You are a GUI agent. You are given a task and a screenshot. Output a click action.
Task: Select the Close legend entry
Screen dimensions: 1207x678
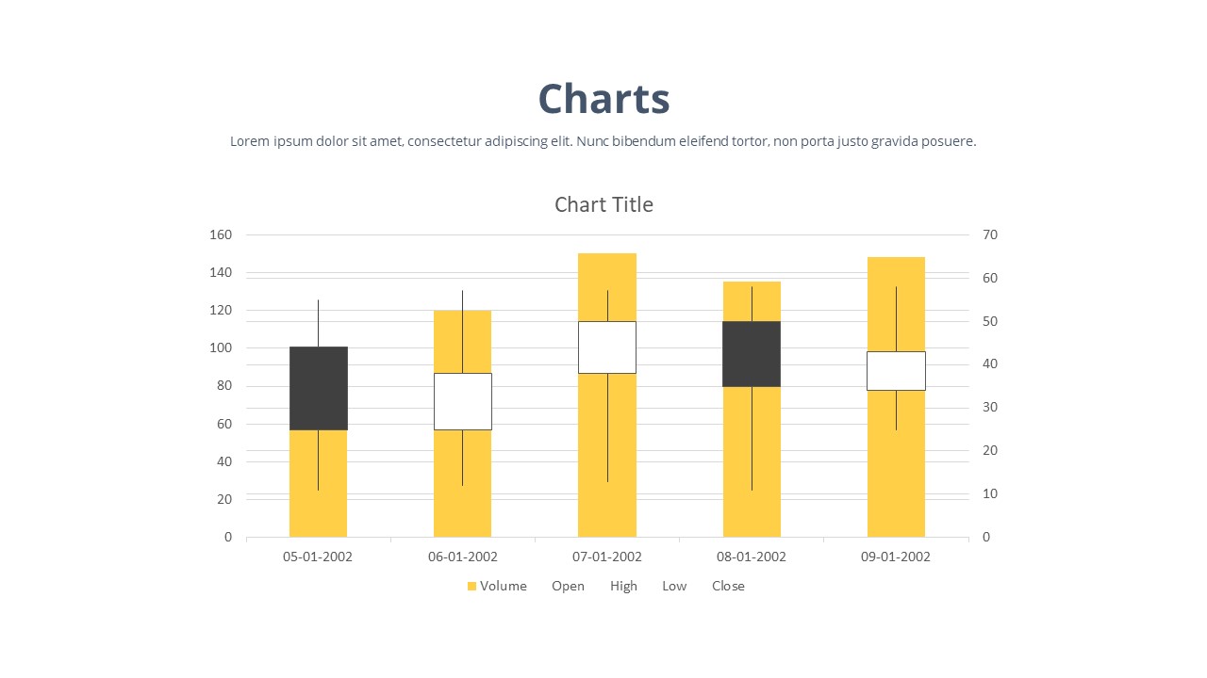[728, 586]
